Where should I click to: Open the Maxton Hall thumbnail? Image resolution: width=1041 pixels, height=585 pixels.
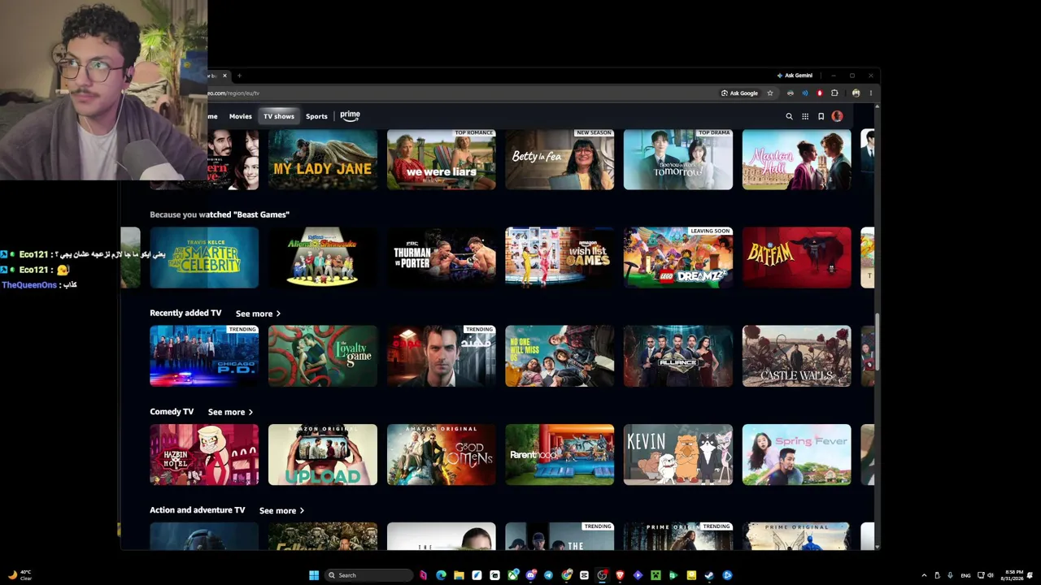(x=797, y=160)
